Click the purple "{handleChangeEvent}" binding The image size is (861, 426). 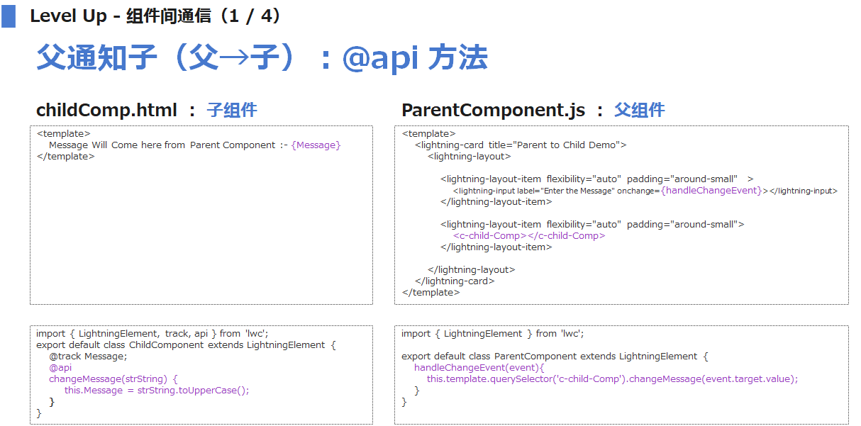tap(711, 191)
